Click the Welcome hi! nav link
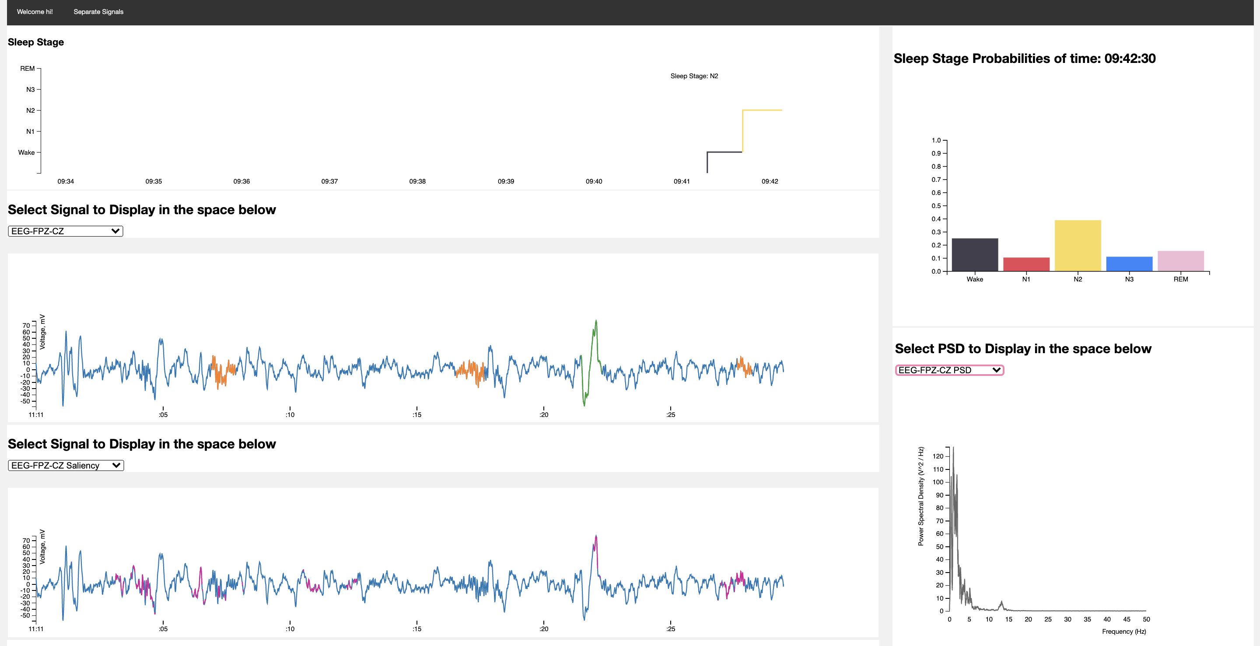Screen dimensions: 1260x646 (35, 12)
